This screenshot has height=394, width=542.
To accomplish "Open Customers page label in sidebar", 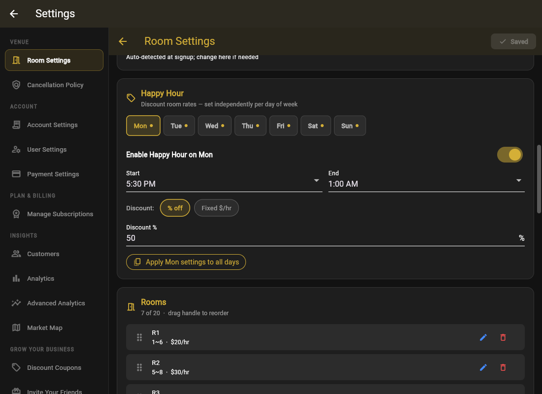I will click(43, 254).
